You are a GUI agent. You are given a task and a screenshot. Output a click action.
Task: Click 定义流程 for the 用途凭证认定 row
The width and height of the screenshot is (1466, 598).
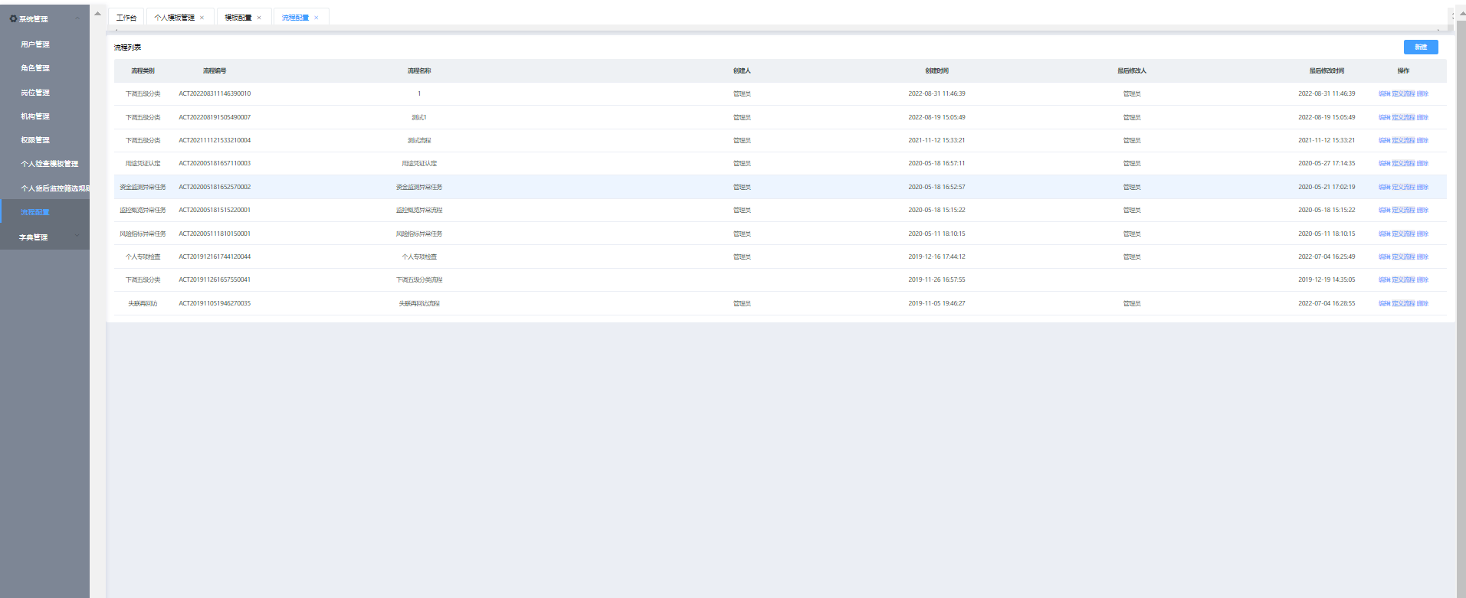point(1403,163)
